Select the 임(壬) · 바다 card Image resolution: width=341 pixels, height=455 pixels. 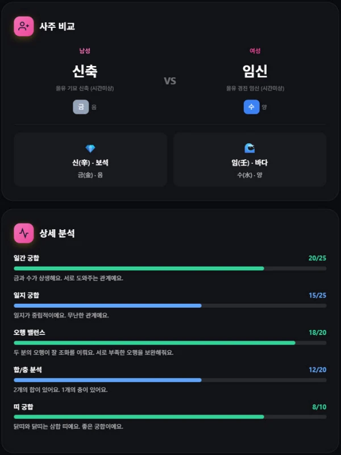tap(249, 160)
